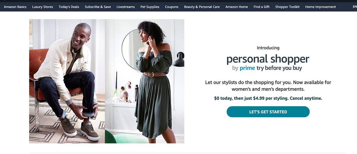The height and width of the screenshot is (154, 357).
Task: Open Livestreams section
Action: (126, 7)
